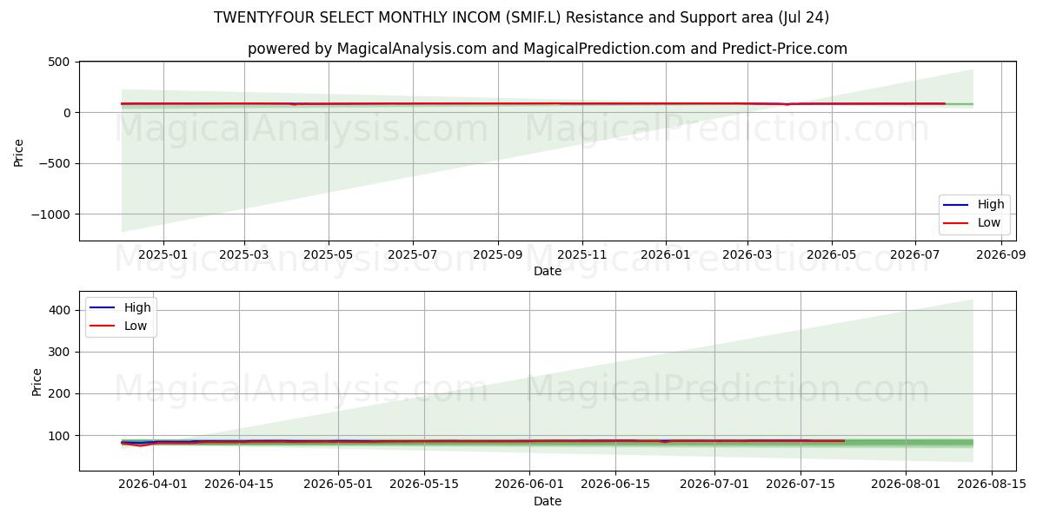Click the 2026-01 tick label

(x=666, y=254)
